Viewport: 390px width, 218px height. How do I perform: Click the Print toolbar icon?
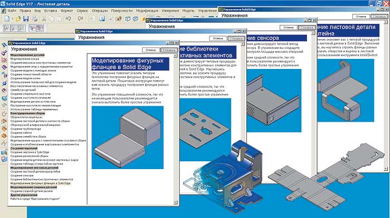pos(35,19)
